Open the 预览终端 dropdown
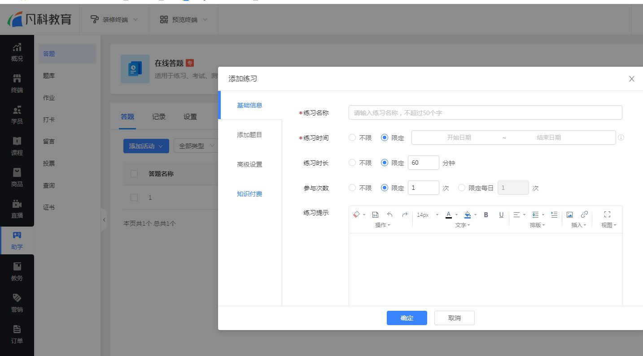Image resolution: width=643 pixels, height=356 pixels. click(x=184, y=20)
